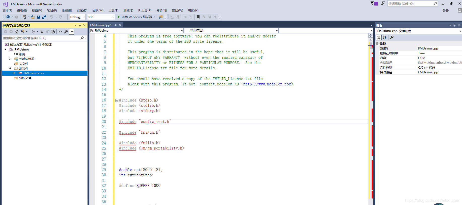Click the Save All icon
462x205 pixels.
pos(44,17)
